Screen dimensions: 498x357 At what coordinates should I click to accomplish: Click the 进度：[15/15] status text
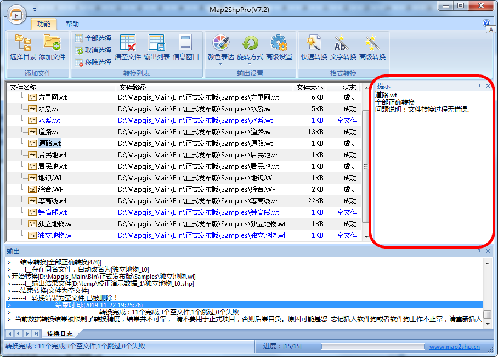(x=282, y=346)
